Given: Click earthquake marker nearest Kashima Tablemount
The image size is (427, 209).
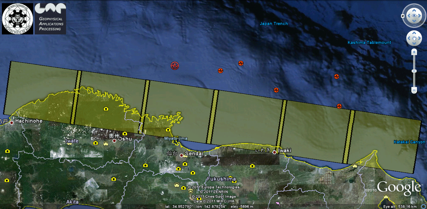Looking at the screenshot, I should 337,76.
